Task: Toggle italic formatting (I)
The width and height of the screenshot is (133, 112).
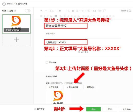Action: click(44, 16)
